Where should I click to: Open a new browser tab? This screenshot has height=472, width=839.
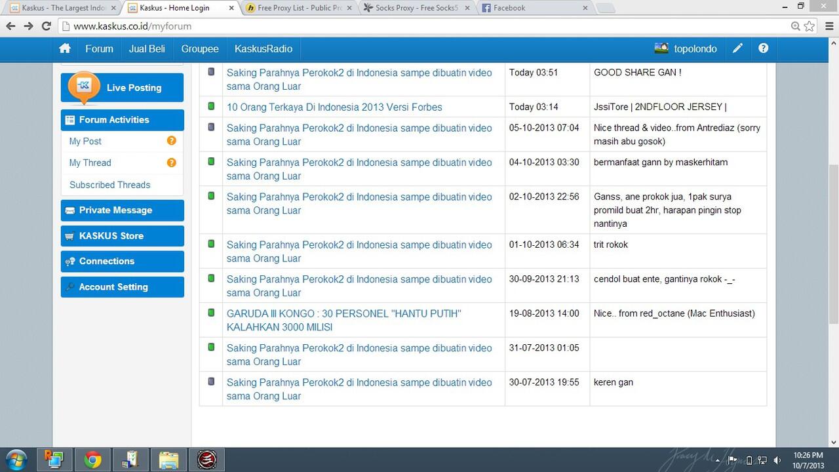(x=606, y=8)
